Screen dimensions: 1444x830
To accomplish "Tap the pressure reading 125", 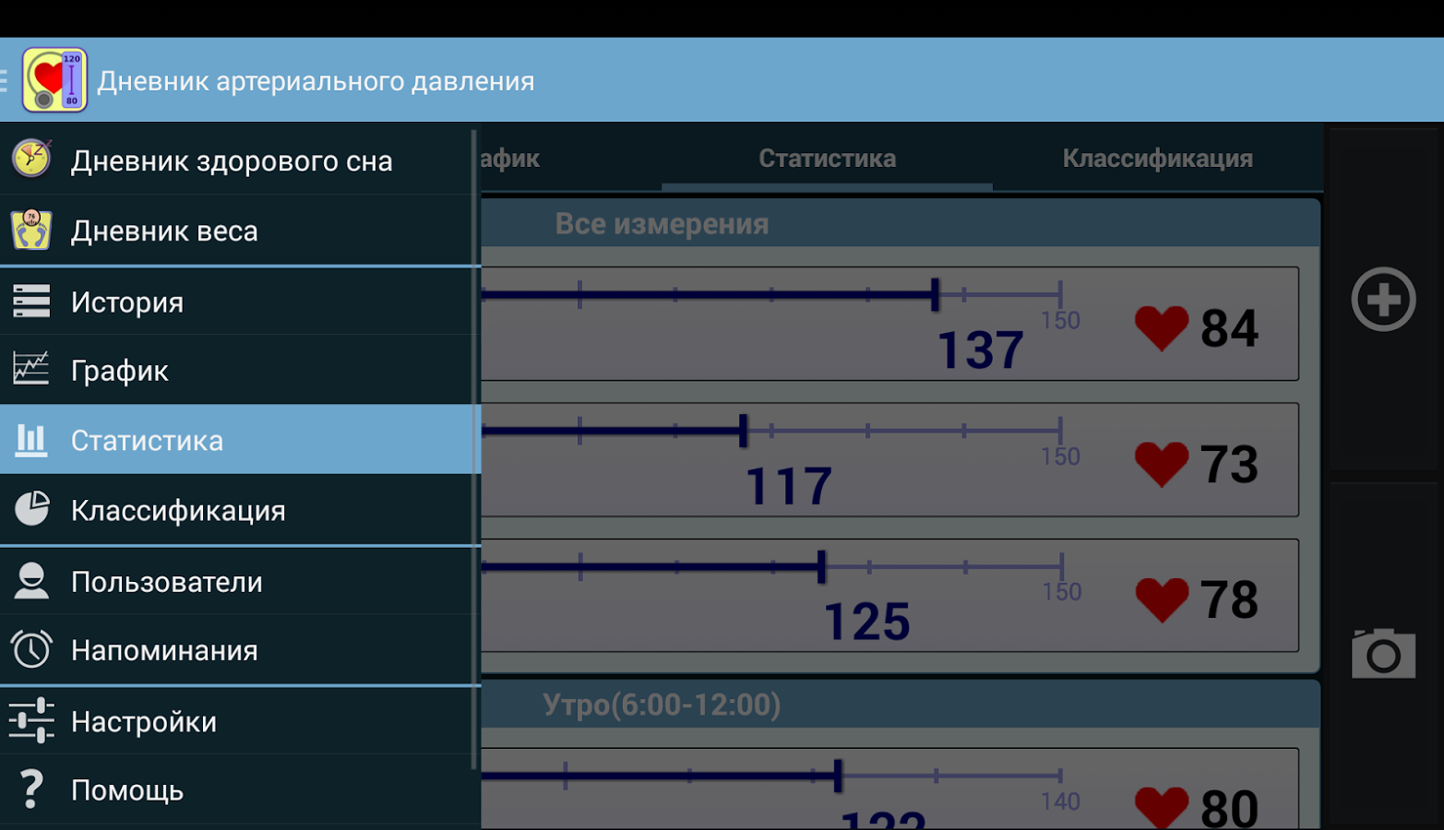I will coord(867,622).
